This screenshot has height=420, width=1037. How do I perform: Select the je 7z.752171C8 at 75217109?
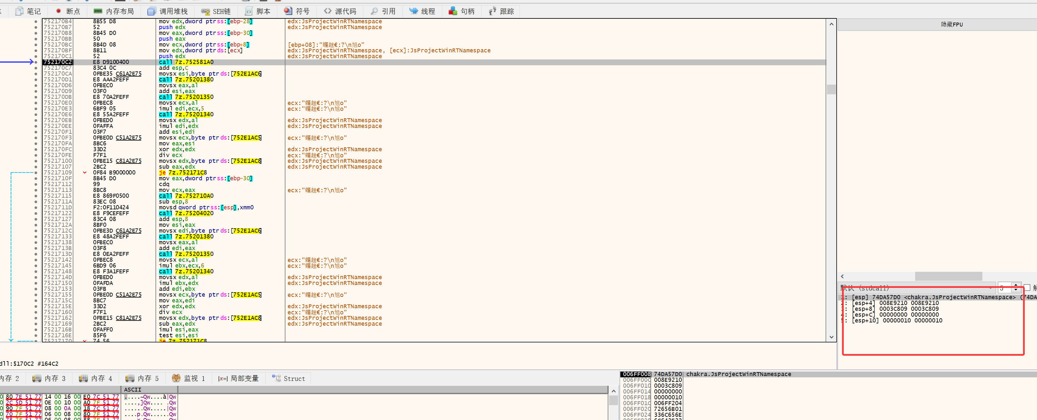click(183, 173)
